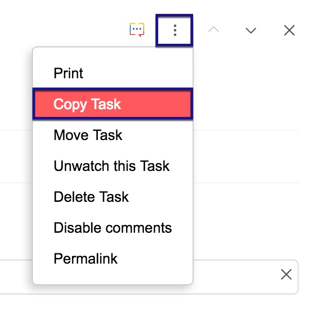Image resolution: width=310 pixels, height=311 pixels.
Task: Stop watching this task via Unwatch
Action: tap(112, 166)
